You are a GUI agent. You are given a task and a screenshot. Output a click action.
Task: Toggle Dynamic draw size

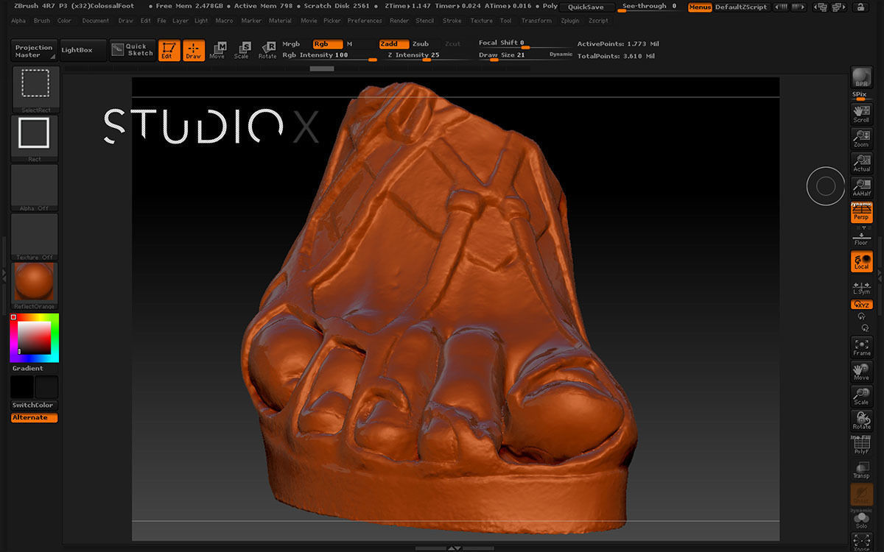pos(561,54)
